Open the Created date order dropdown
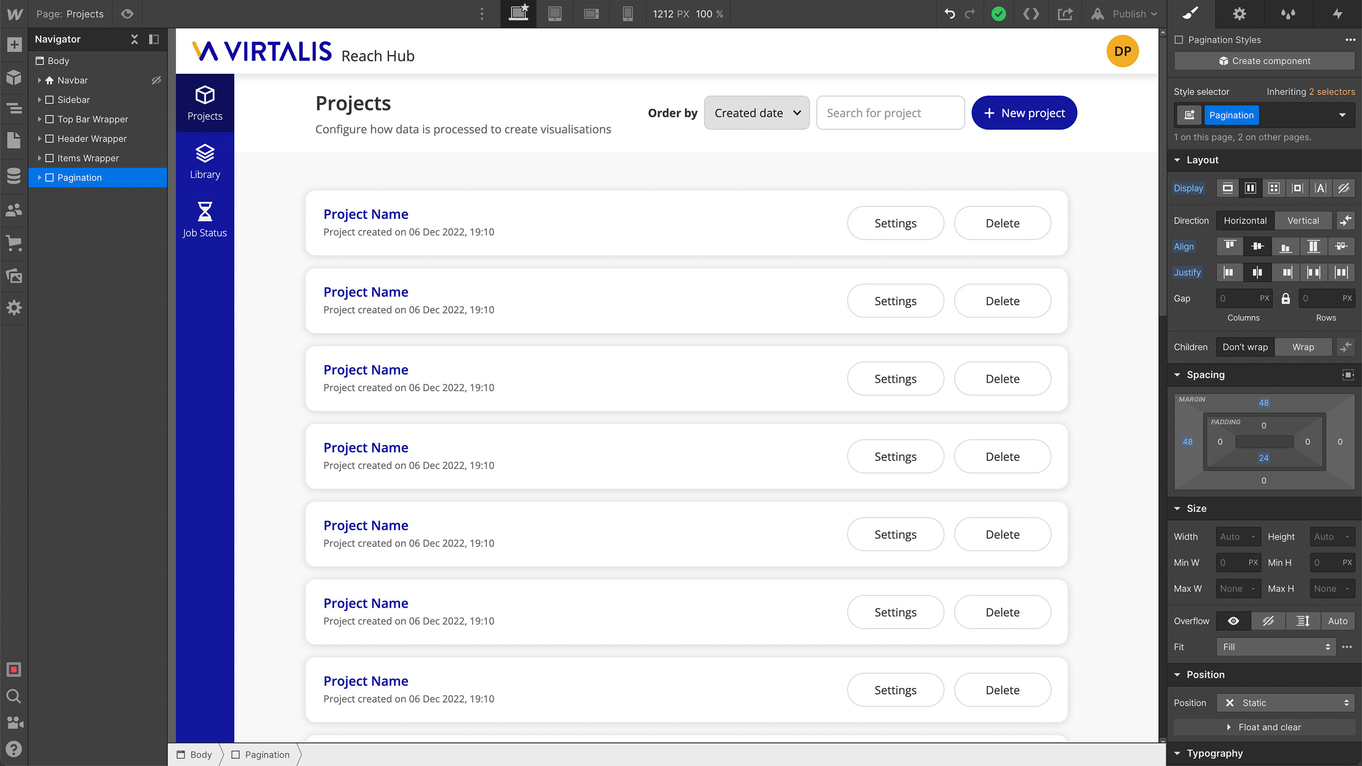The height and width of the screenshot is (766, 1362). 757,113
